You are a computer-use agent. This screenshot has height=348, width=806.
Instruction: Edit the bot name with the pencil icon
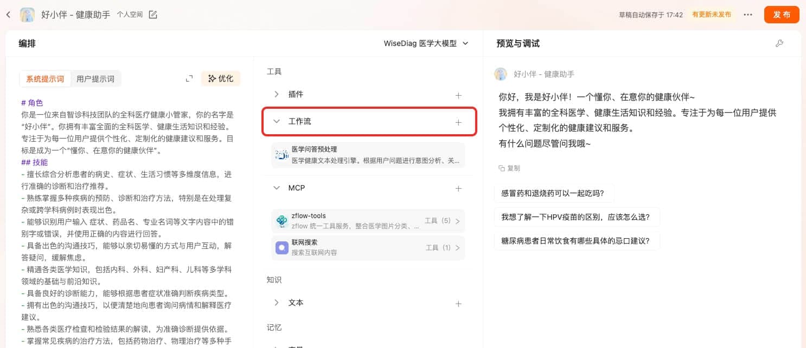point(153,15)
